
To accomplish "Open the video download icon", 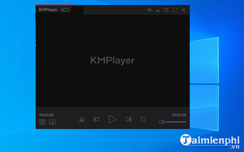I will (52, 122).
